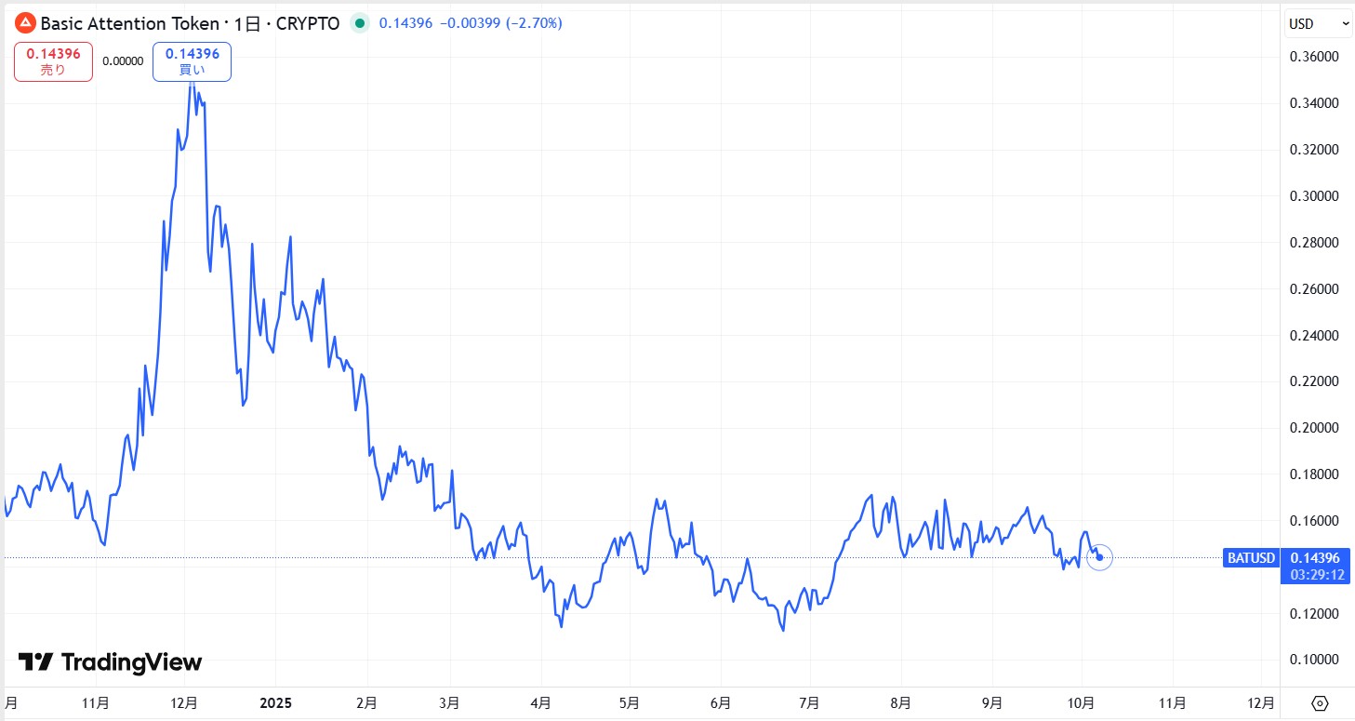Select the 7月 marker on the time axis

(x=809, y=702)
